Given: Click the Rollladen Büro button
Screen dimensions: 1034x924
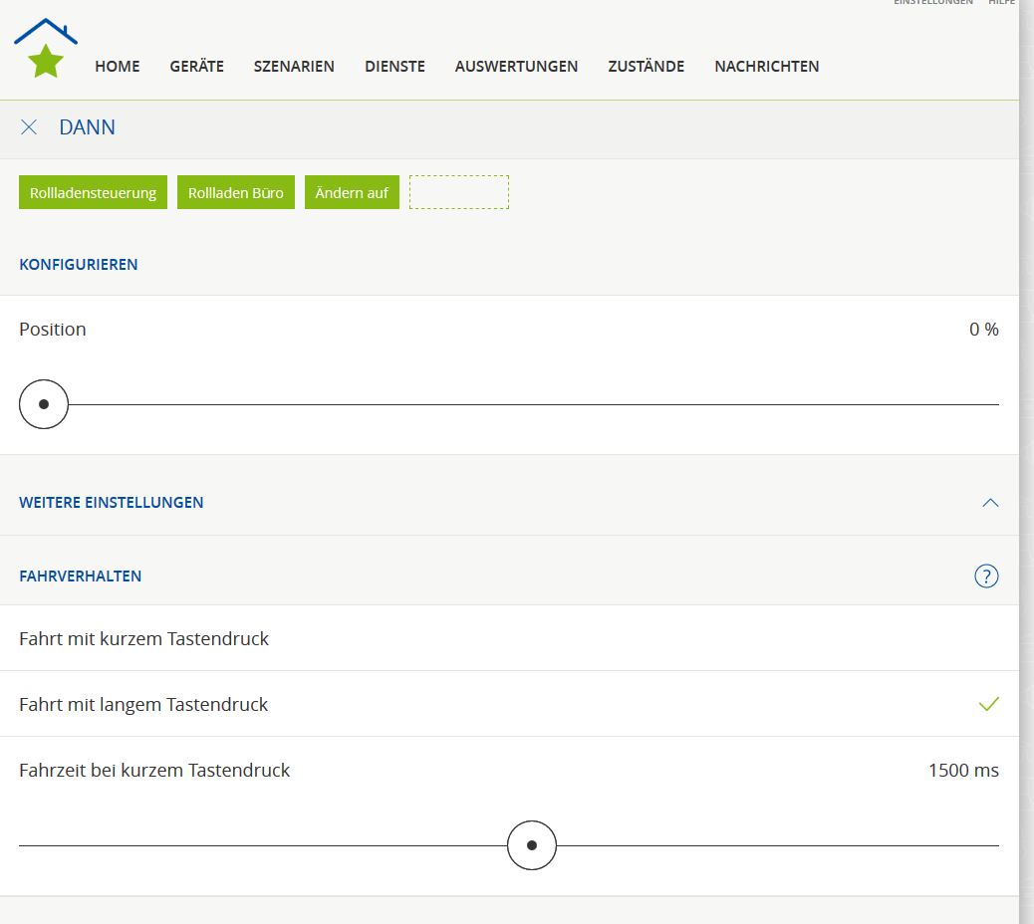Looking at the screenshot, I should (x=236, y=192).
